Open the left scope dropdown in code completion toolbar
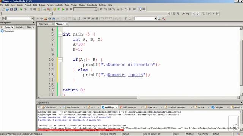243x136 pixels. [50, 14]
